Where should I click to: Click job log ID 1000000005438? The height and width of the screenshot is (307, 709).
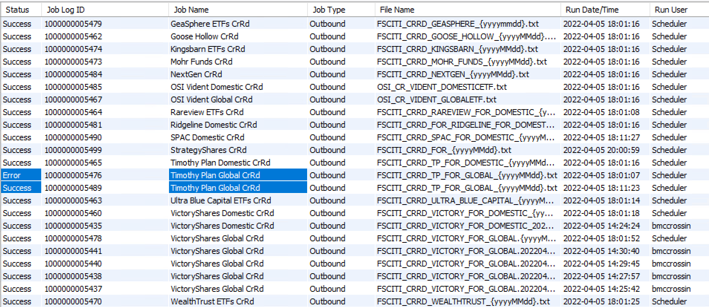coord(73,276)
